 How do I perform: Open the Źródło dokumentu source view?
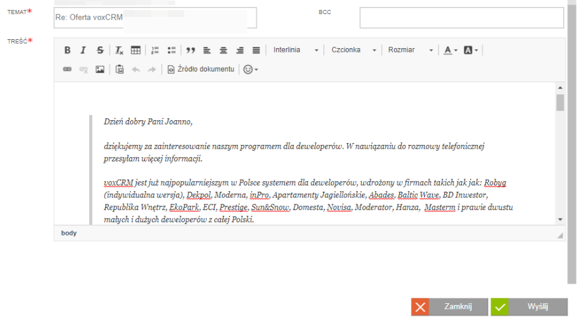point(201,70)
